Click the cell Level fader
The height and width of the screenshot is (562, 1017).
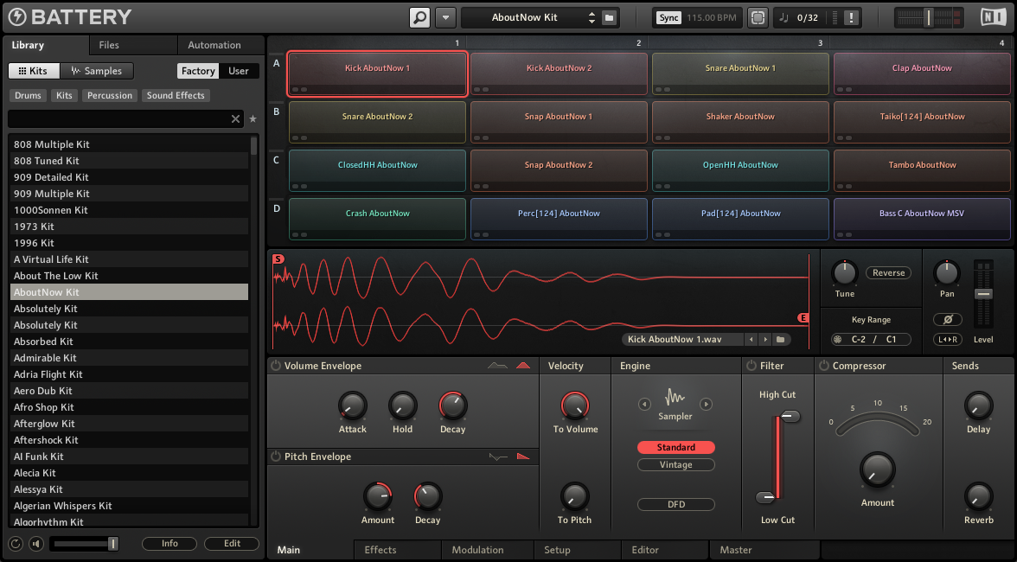pyautogui.click(x=983, y=294)
